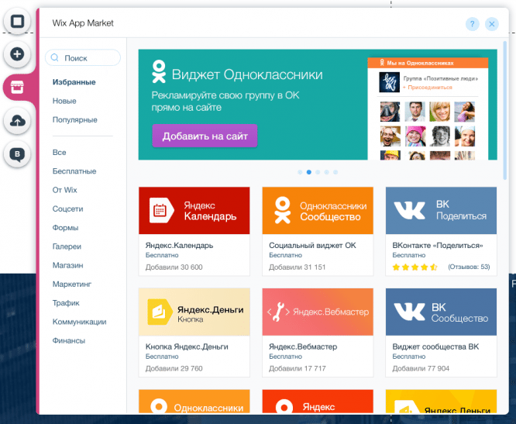Viewport: 516px width, 424px height.
Task: Click the Добавили 31 151 count
Action: tap(297, 267)
